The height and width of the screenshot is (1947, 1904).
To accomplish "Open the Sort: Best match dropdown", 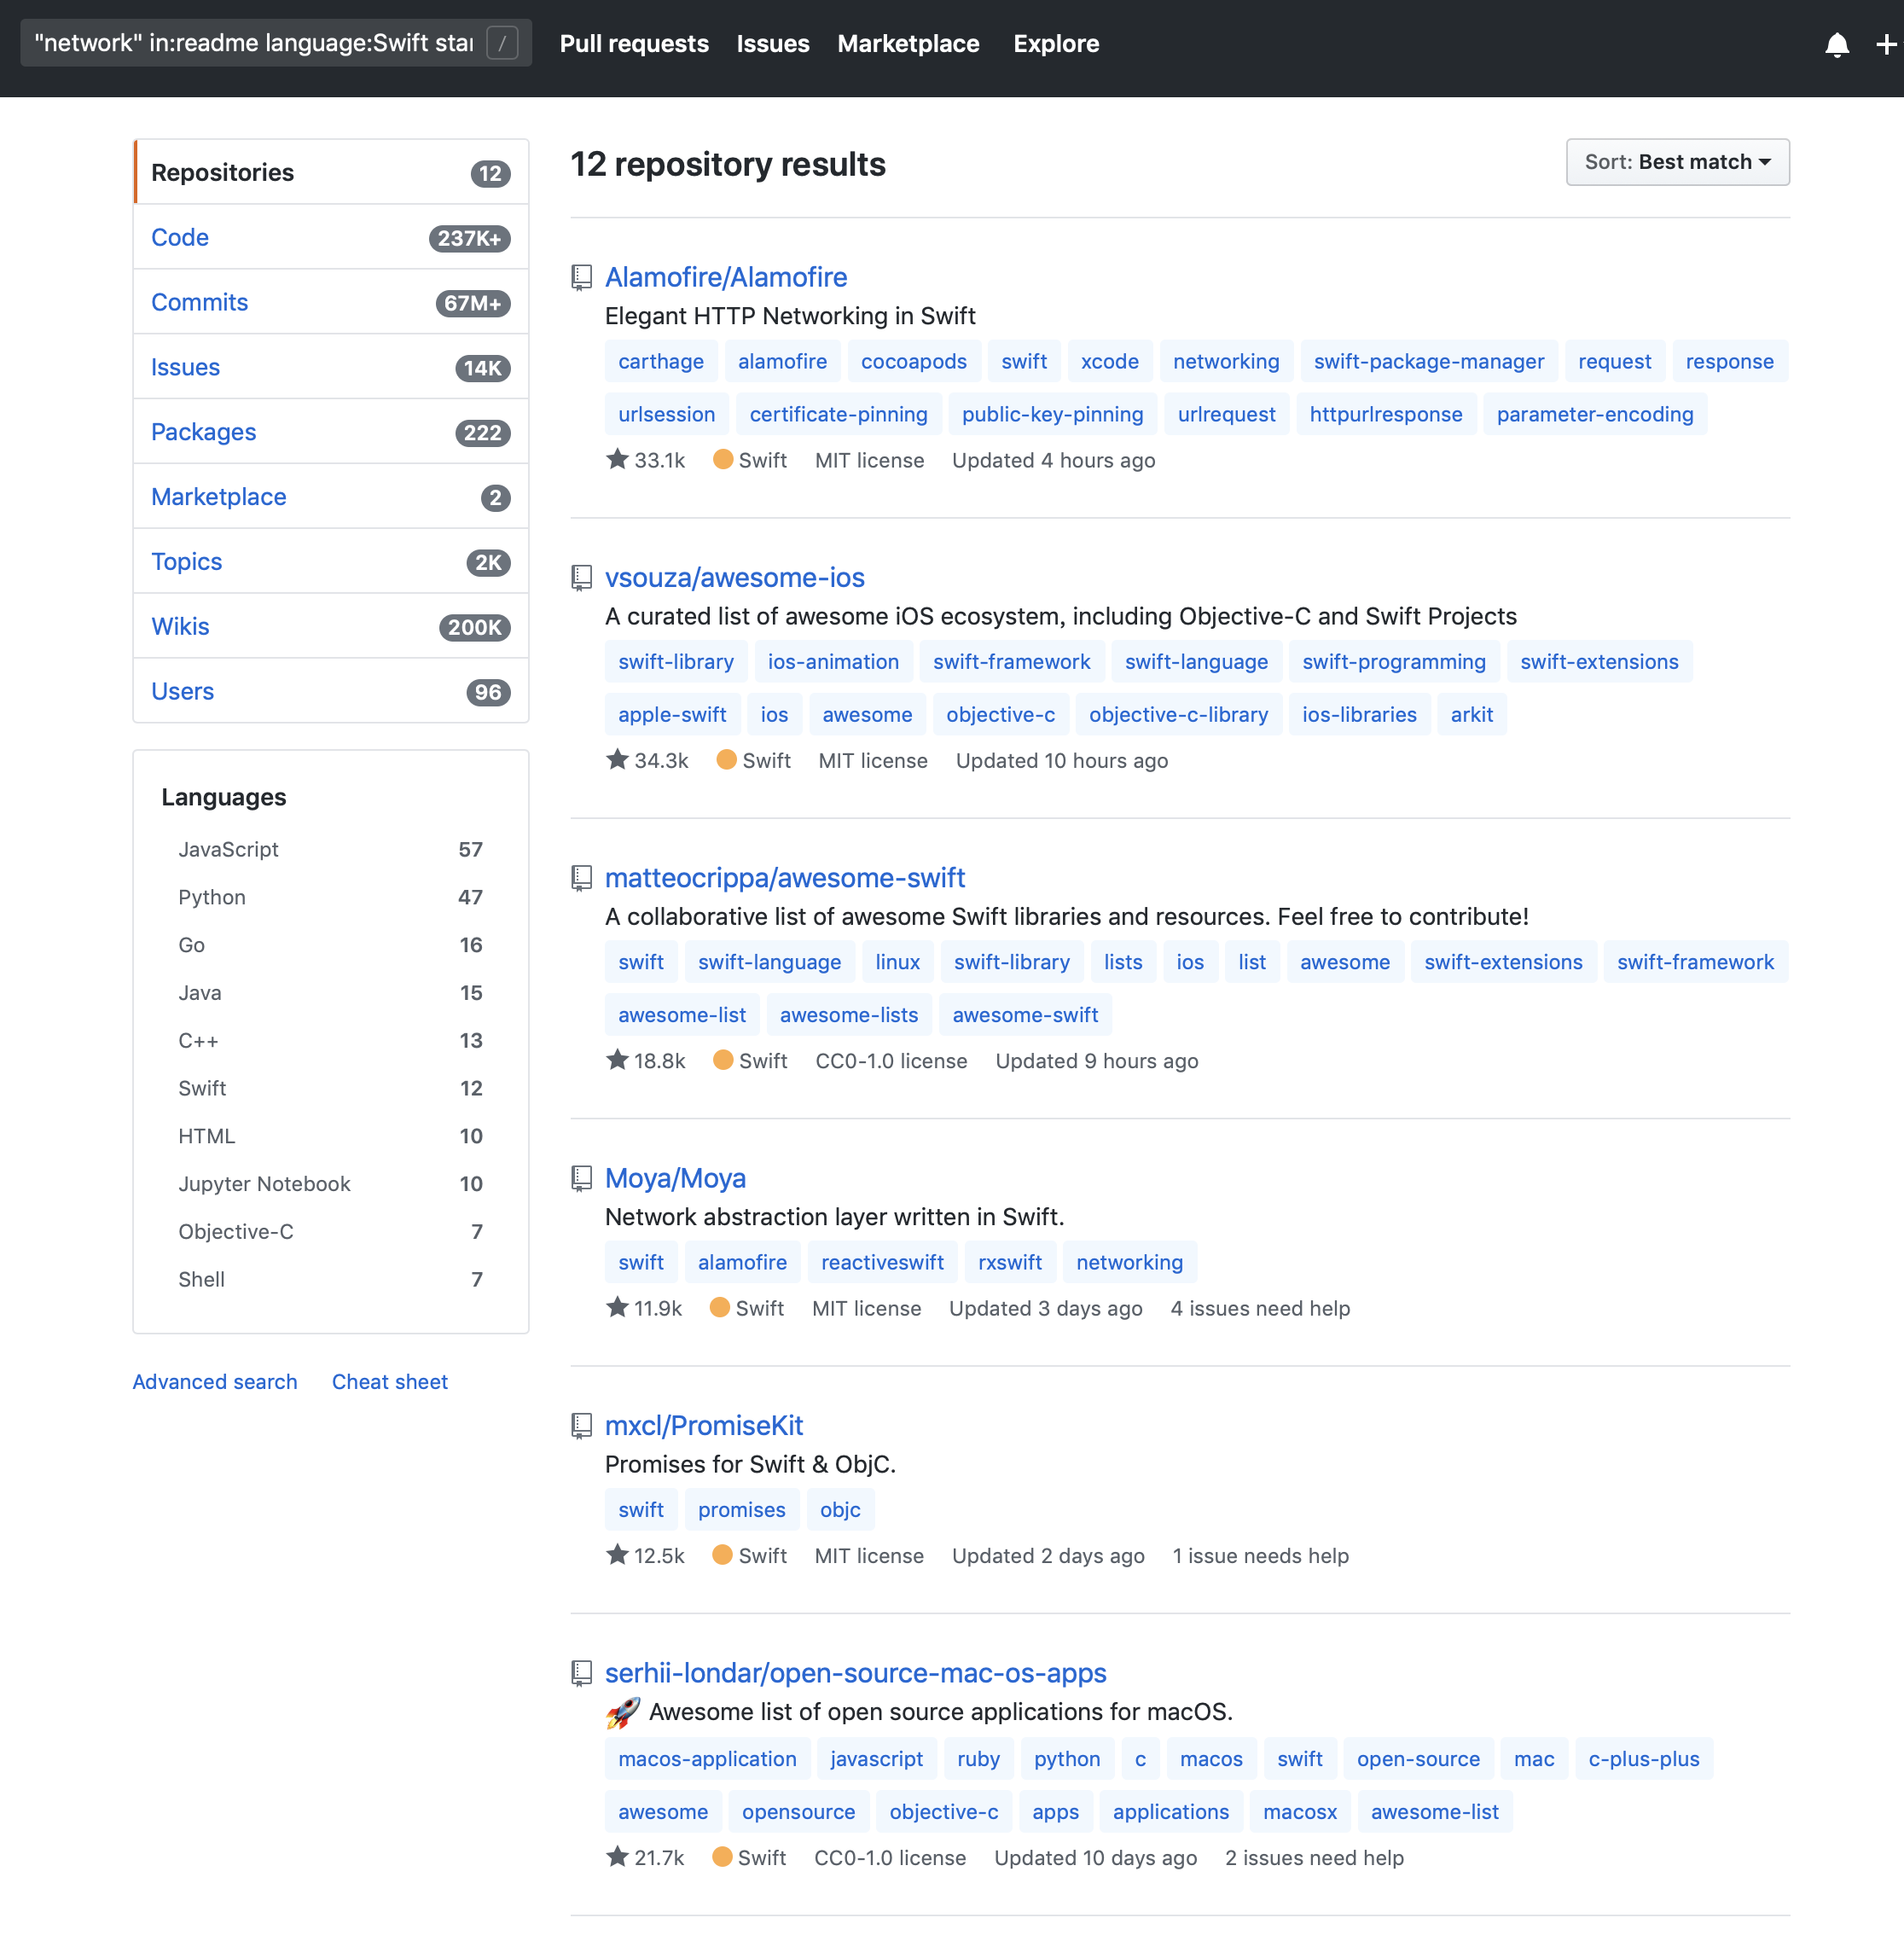I will [1676, 162].
